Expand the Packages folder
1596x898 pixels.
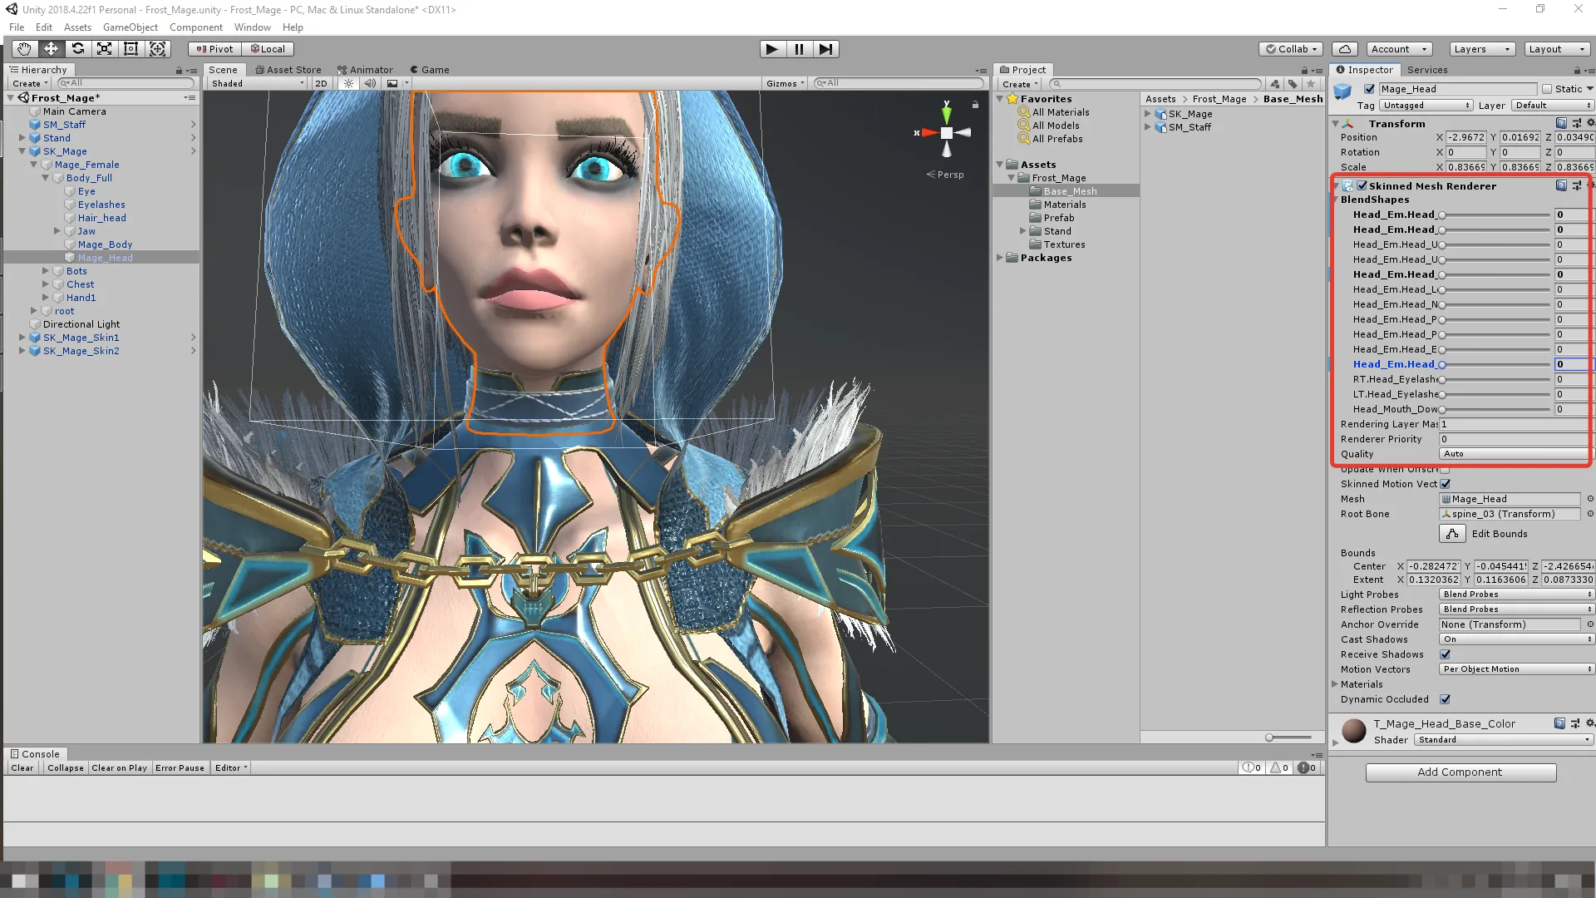(x=1001, y=258)
